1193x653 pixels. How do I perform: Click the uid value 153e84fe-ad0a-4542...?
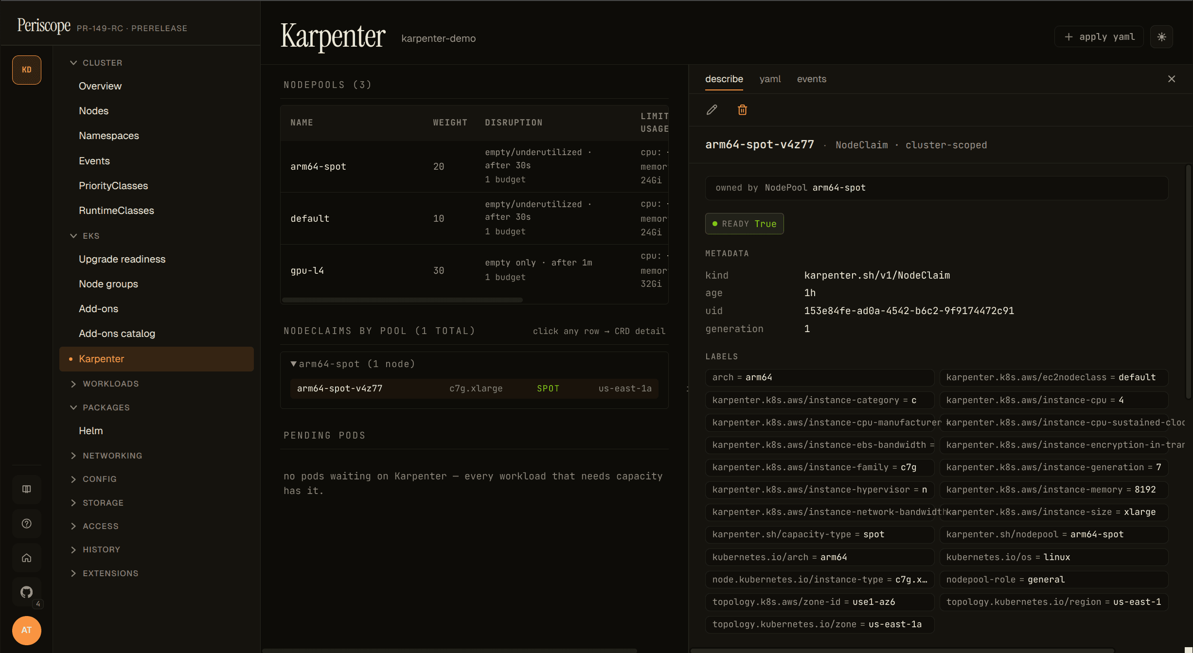click(909, 311)
